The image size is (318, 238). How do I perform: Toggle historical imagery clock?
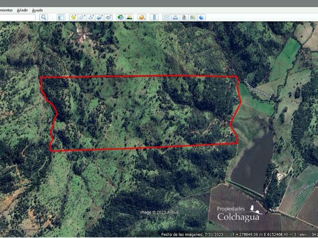(120, 17)
